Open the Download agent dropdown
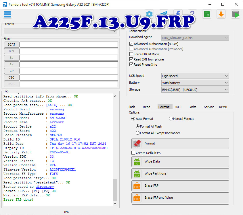 pyautogui.click(x=195, y=38)
